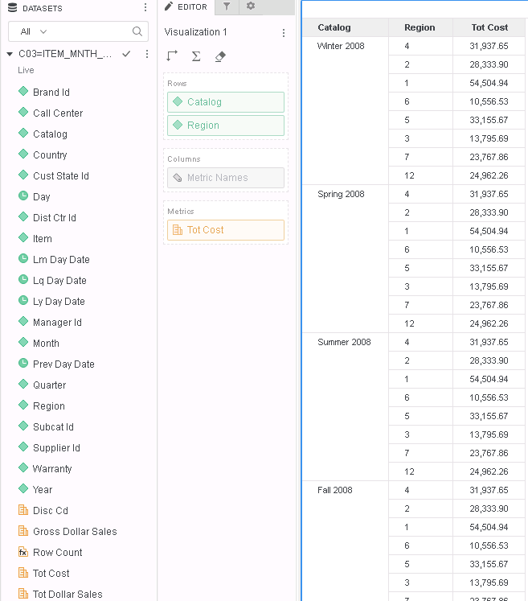Screen dimensions: 528x601
Task: Select the Day time attribute
Action: pyautogui.click(x=41, y=196)
